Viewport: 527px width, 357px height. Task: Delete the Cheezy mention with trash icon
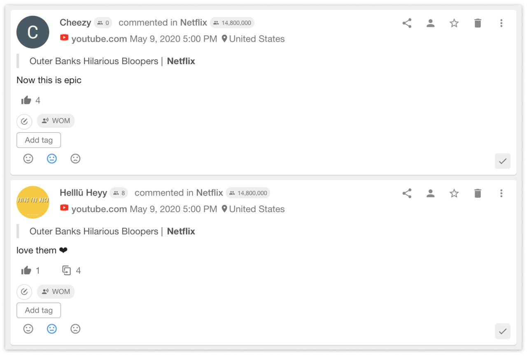[478, 23]
